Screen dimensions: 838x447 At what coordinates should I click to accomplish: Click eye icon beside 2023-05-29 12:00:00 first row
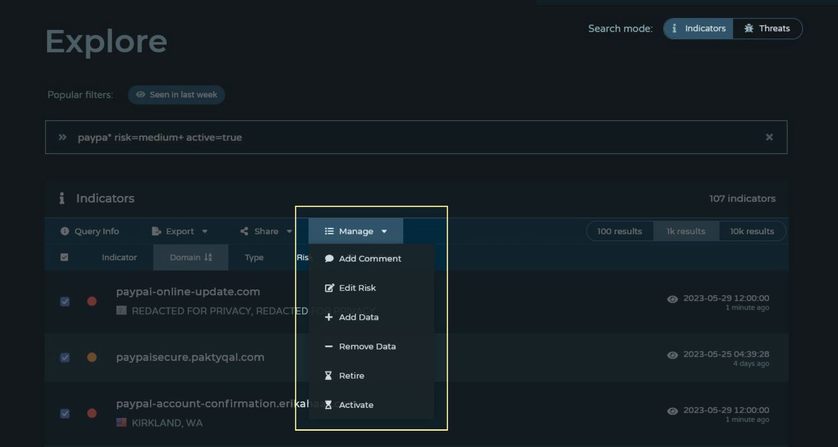[x=672, y=299]
